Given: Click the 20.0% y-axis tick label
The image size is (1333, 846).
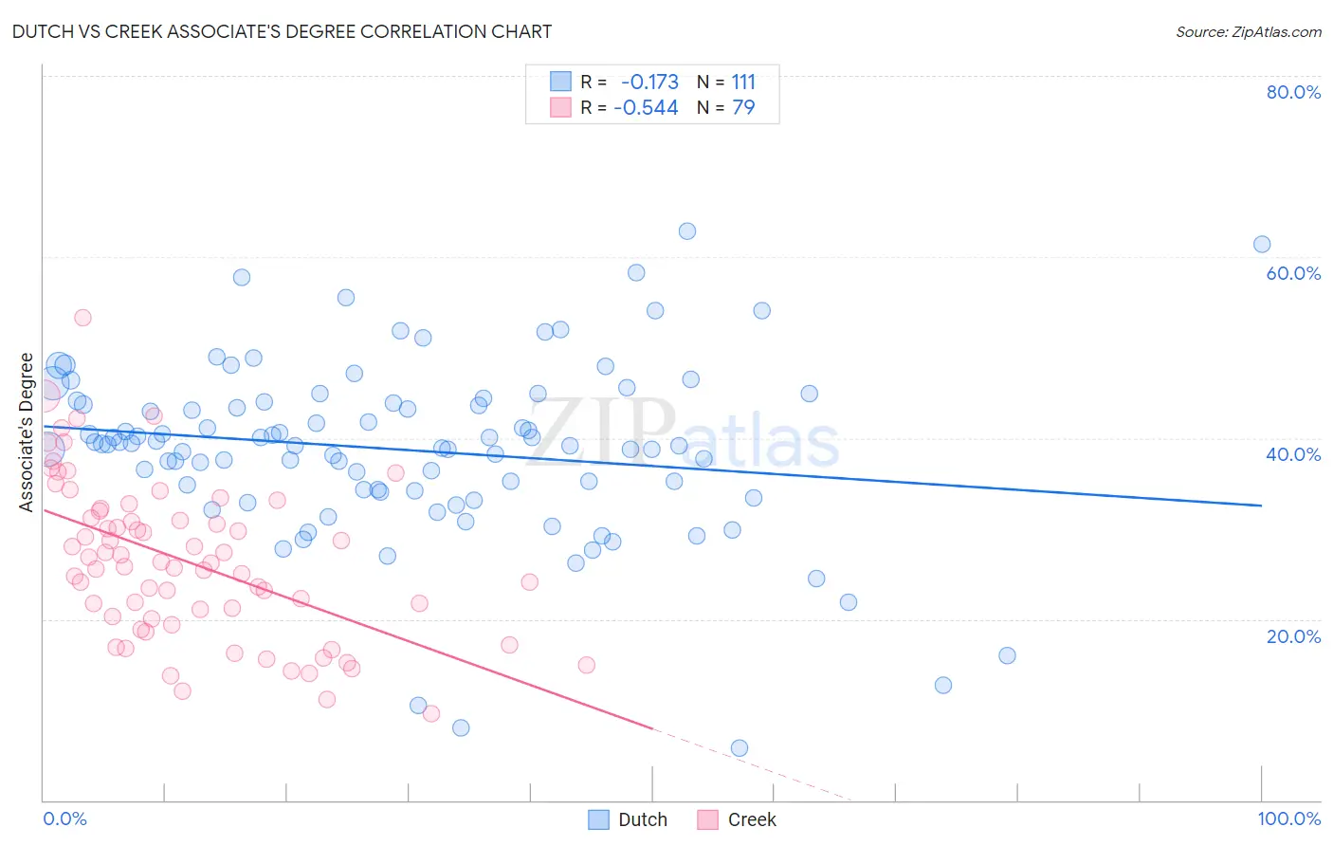Looking at the screenshot, I should [x=1293, y=635].
